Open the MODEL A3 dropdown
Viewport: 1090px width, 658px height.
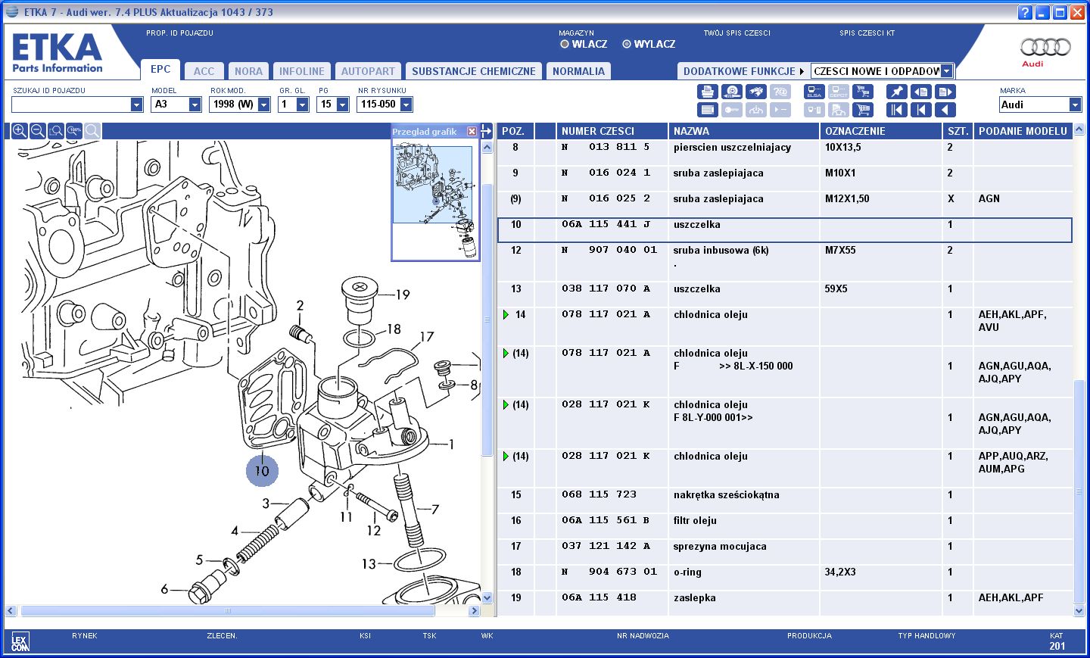195,104
